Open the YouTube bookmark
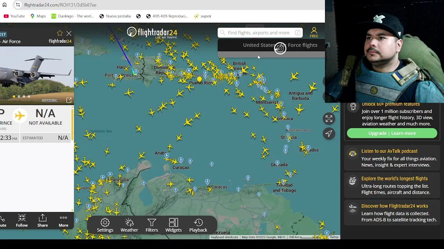This screenshot has height=249, width=444. pos(14,16)
